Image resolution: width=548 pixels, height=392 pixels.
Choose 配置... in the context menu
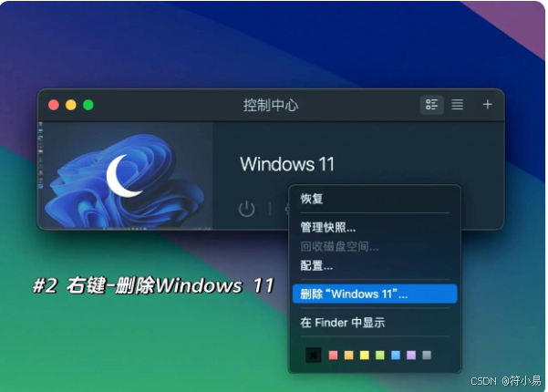click(375, 265)
